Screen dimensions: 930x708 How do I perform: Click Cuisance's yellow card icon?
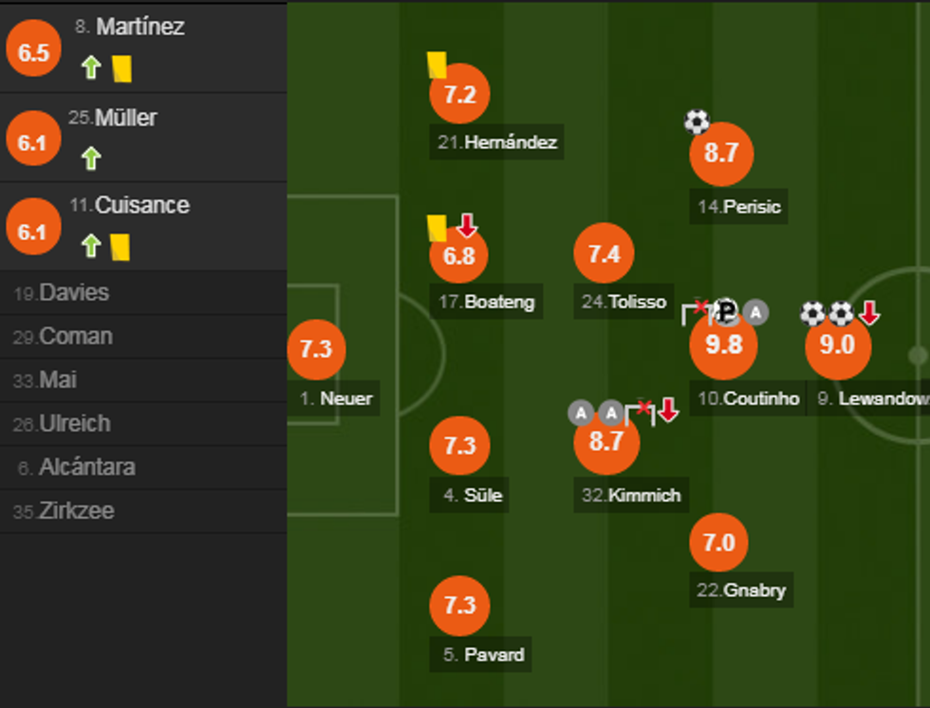tap(121, 247)
